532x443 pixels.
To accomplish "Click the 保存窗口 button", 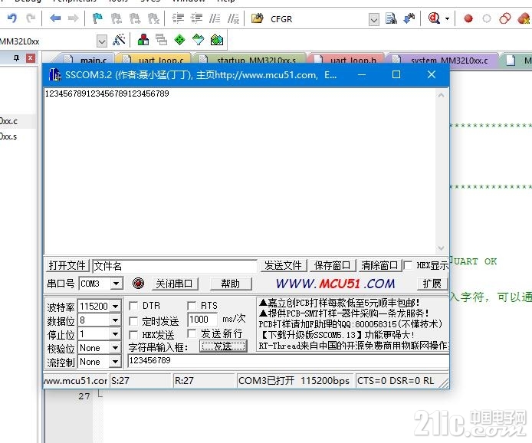I will [x=333, y=265].
